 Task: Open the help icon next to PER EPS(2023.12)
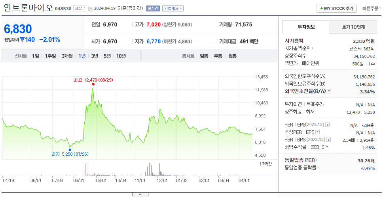327,125
